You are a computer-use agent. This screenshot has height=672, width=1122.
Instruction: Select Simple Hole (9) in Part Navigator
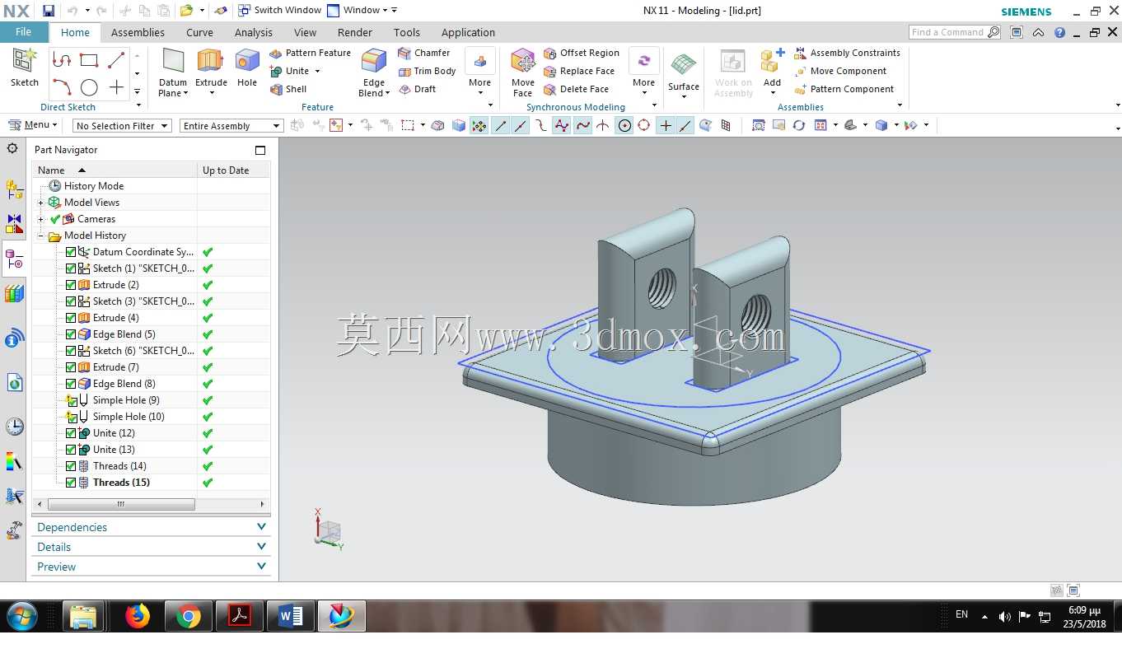(x=126, y=400)
